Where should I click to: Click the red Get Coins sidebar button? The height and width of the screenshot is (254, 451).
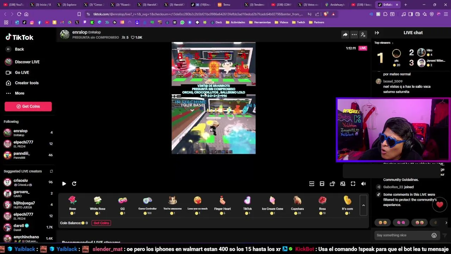28,106
